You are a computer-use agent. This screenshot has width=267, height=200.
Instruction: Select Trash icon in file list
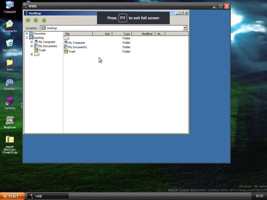pyautogui.click(x=66, y=51)
